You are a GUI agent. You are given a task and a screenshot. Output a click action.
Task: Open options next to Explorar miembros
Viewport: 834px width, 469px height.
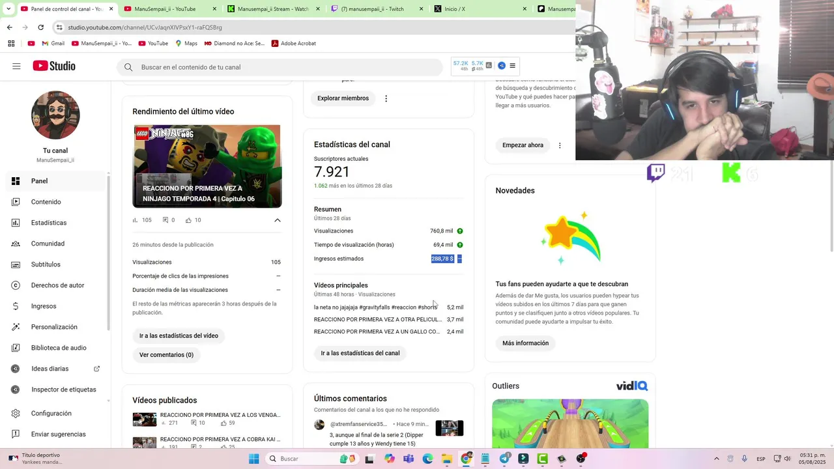pos(386,98)
